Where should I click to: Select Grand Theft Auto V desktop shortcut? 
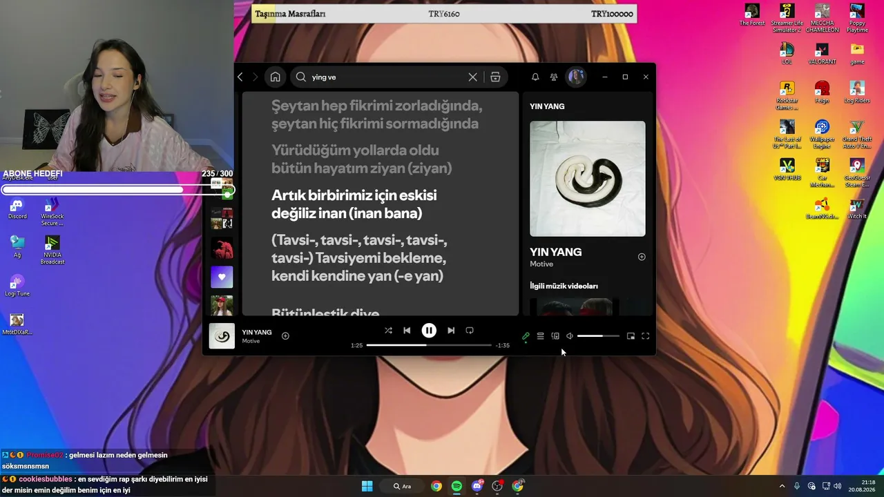point(857,135)
